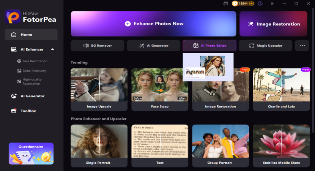Open the Magic Upscaler tool
Screen dimensions: 315x171
pos(265,46)
